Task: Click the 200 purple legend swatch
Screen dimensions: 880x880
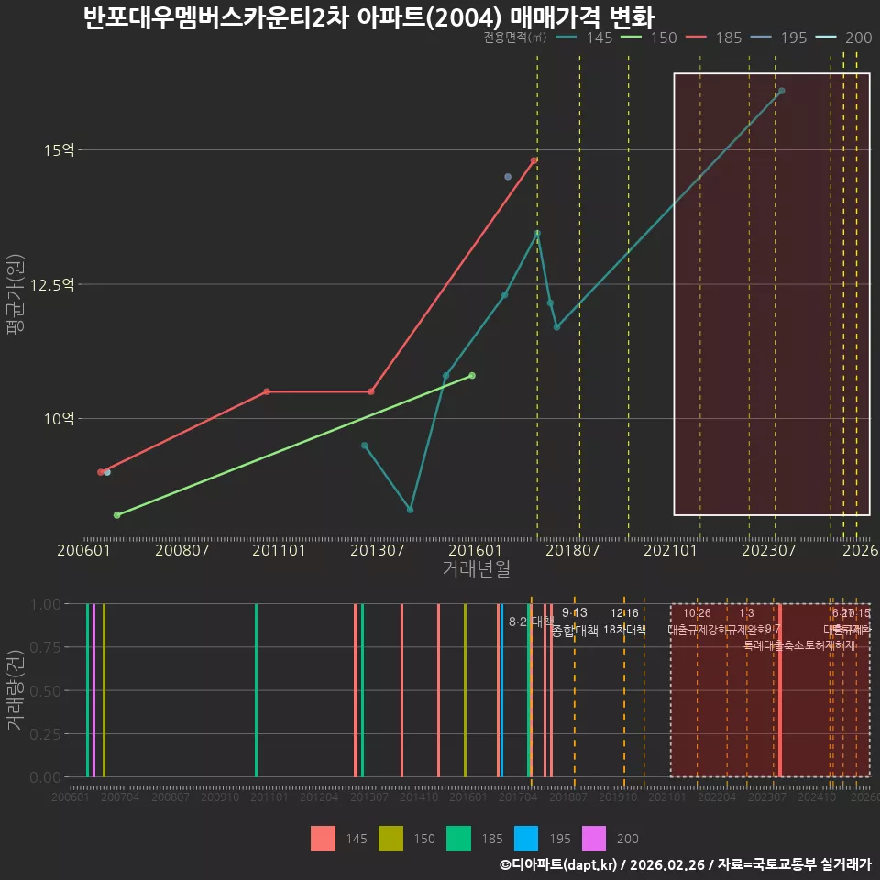Action: tap(594, 838)
